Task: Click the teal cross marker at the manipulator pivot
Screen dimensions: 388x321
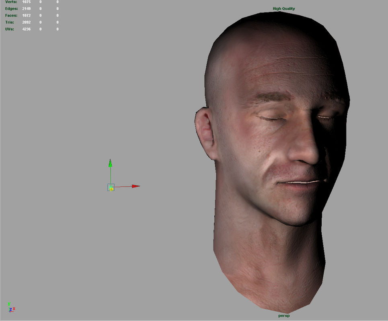Action: click(x=111, y=187)
